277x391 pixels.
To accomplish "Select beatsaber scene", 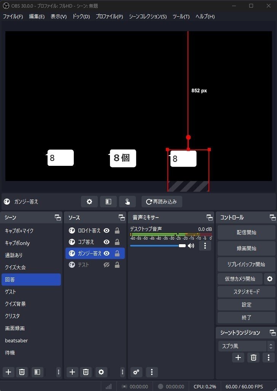I will [x=31, y=340].
